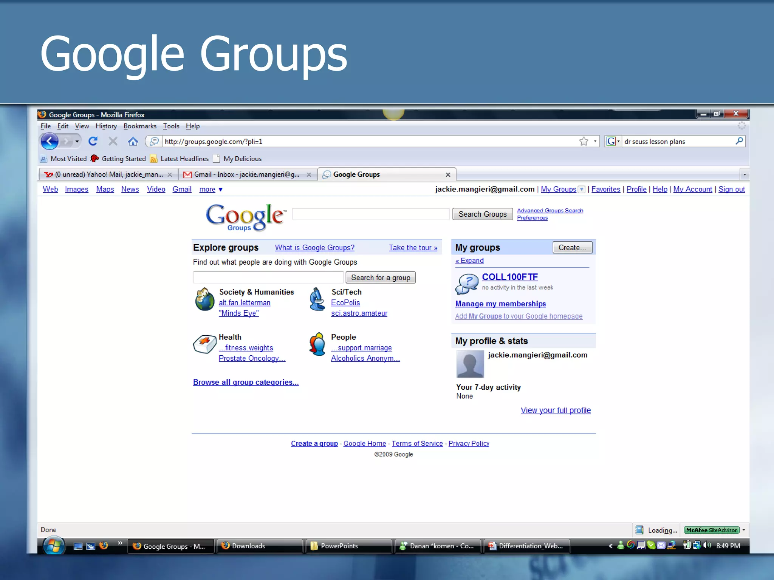Open the Windows Start orb
Image resolution: width=774 pixels, height=580 pixels.
tap(54, 546)
